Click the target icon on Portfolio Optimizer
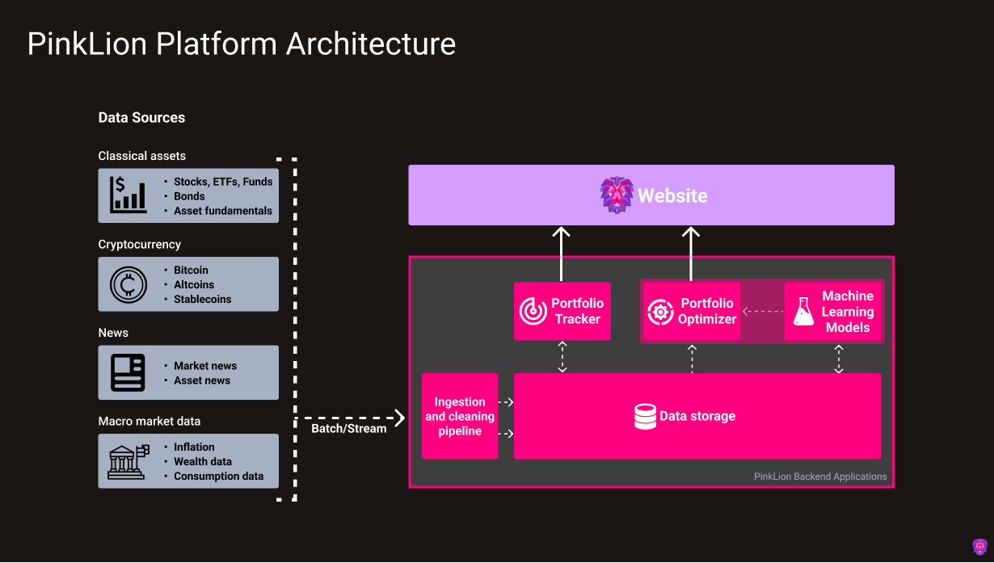 [x=660, y=312]
